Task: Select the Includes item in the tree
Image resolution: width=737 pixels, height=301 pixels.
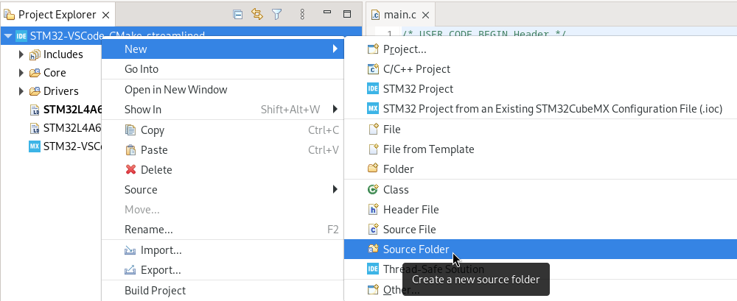Action: 63,54
